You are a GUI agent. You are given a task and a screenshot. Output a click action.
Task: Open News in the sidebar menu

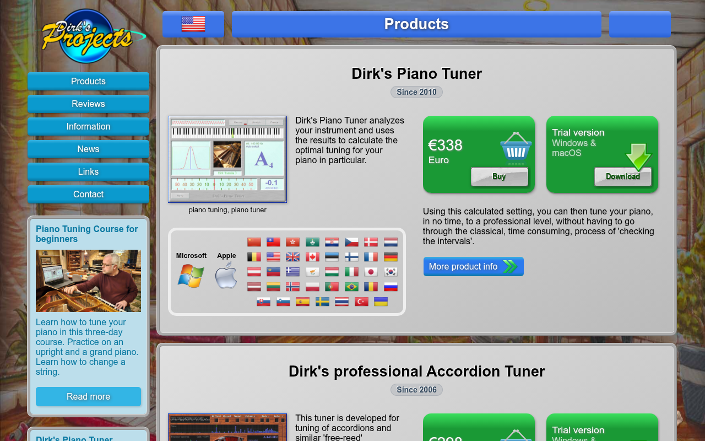tap(88, 149)
